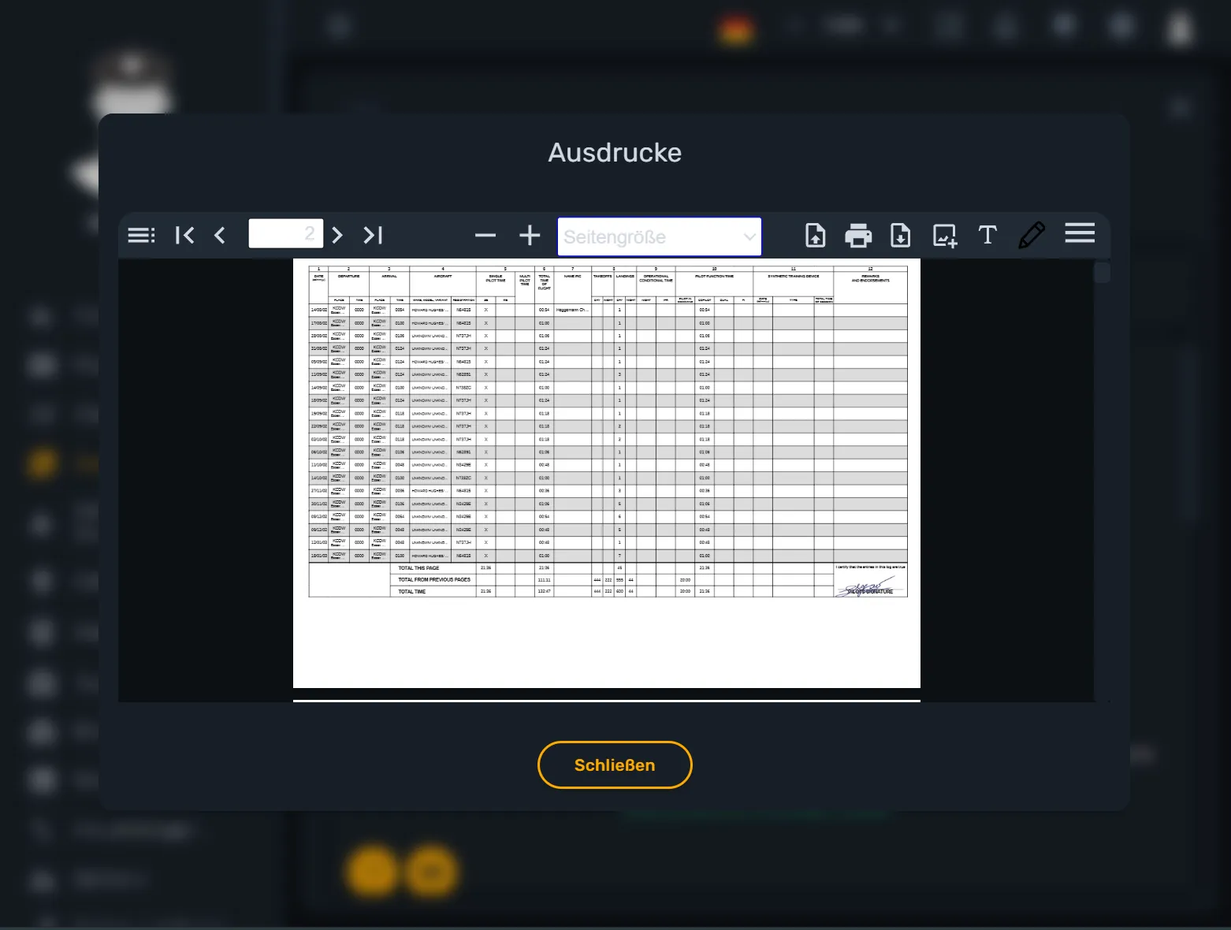Go to the next page
The height and width of the screenshot is (930, 1231).
337,235
